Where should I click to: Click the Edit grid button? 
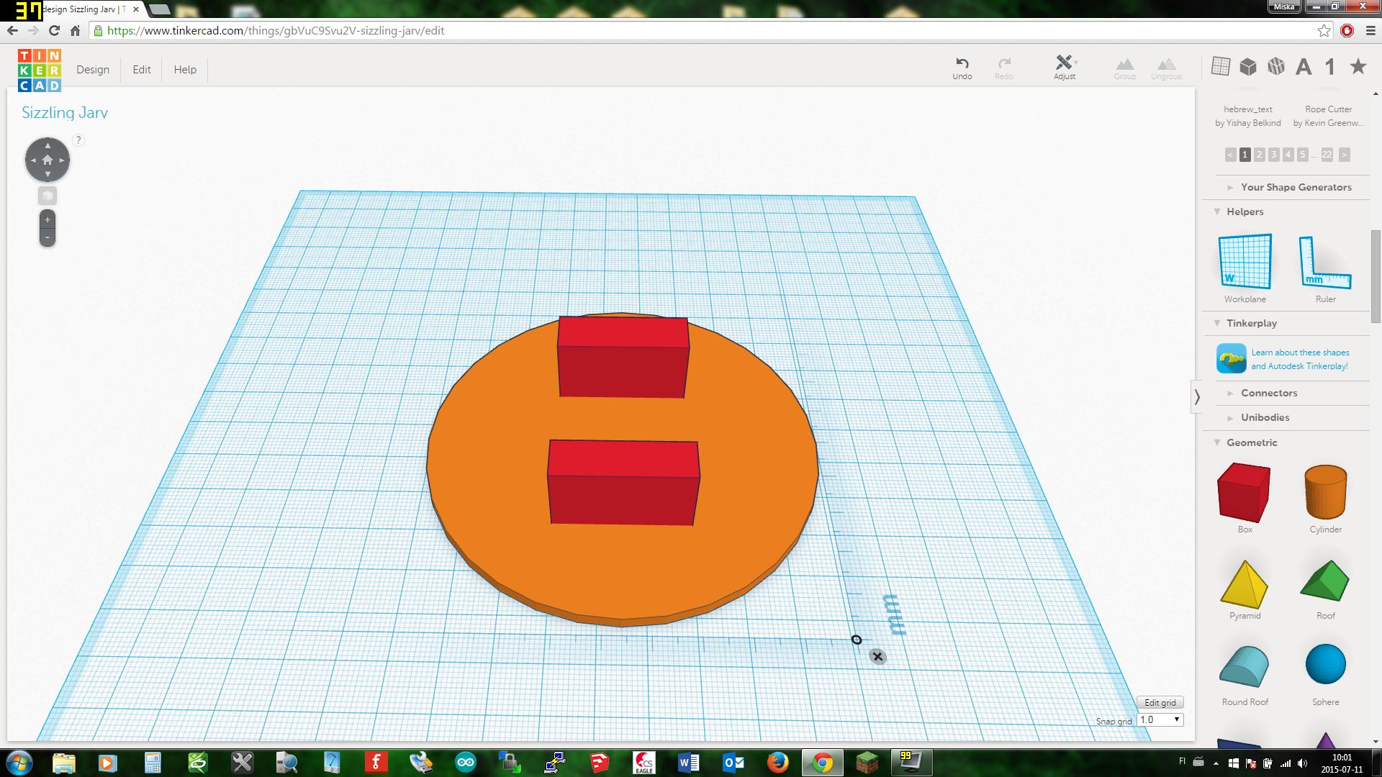coord(1160,702)
